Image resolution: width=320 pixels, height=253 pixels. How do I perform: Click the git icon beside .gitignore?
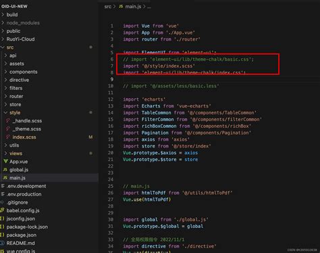2,202
